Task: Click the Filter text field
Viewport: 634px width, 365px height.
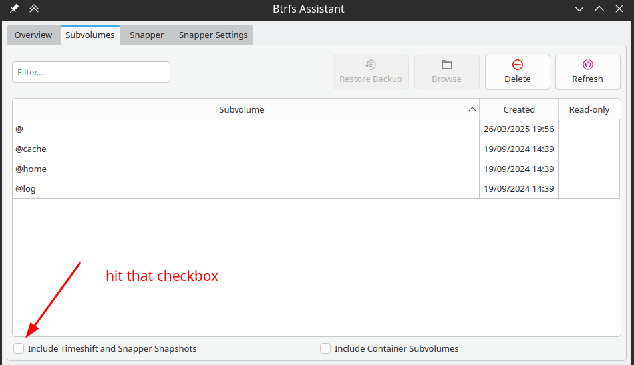Action: click(91, 72)
